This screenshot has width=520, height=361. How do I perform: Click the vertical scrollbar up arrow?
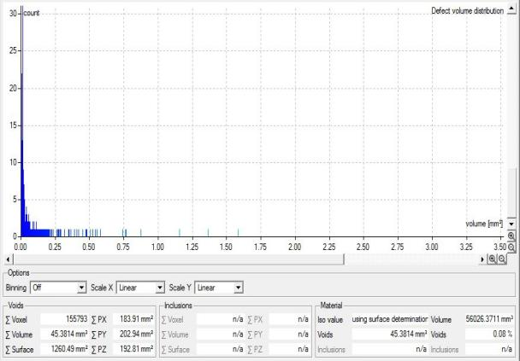click(511, 5)
